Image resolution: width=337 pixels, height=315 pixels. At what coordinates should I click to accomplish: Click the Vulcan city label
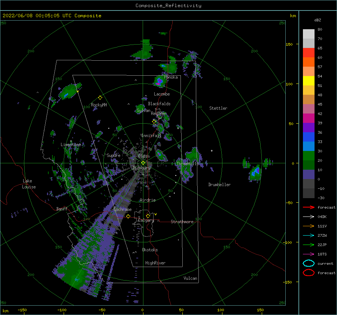[190, 278]
